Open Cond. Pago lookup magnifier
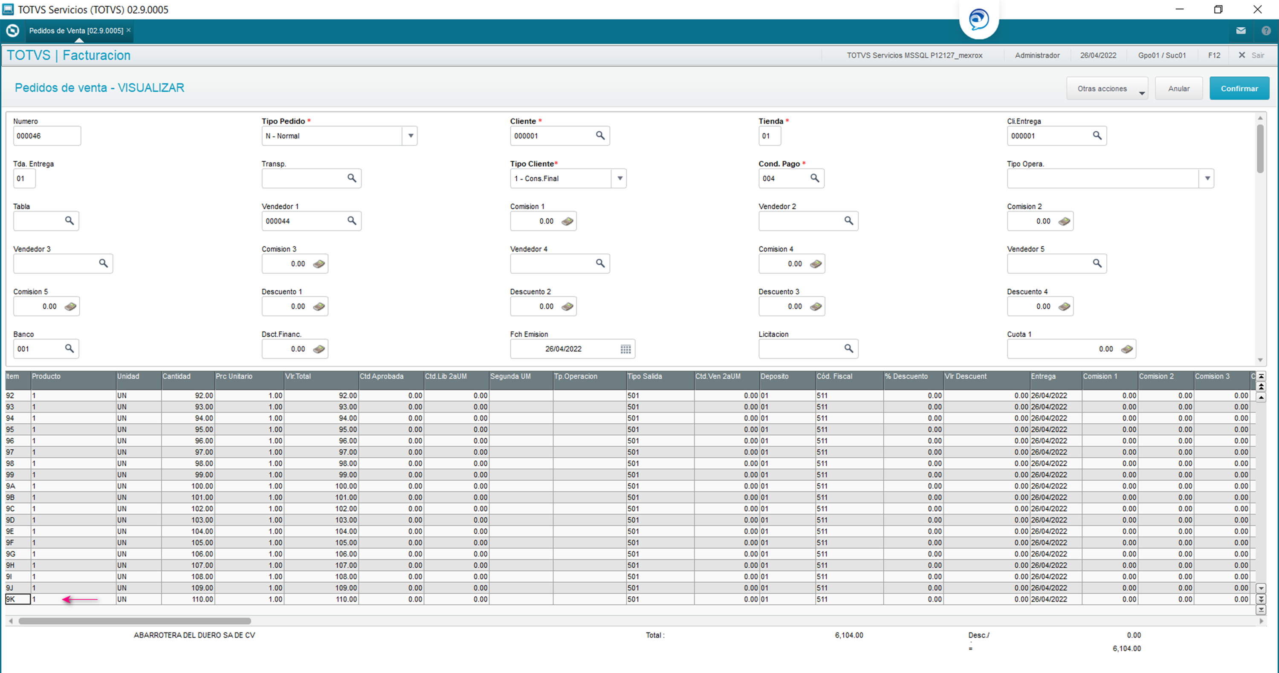 (x=815, y=178)
